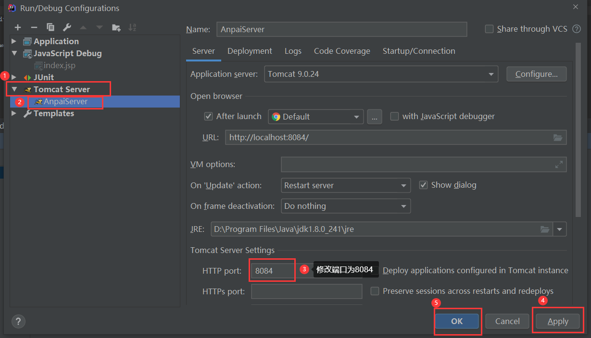This screenshot has width=591, height=338.
Task: Click the index.jsp file icon
Action: coord(38,65)
